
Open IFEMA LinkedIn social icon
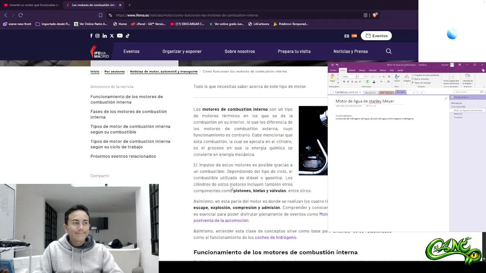click(x=104, y=36)
